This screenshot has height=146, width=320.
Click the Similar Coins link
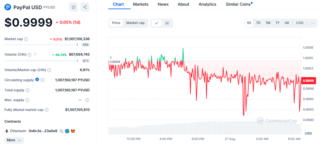238,4
